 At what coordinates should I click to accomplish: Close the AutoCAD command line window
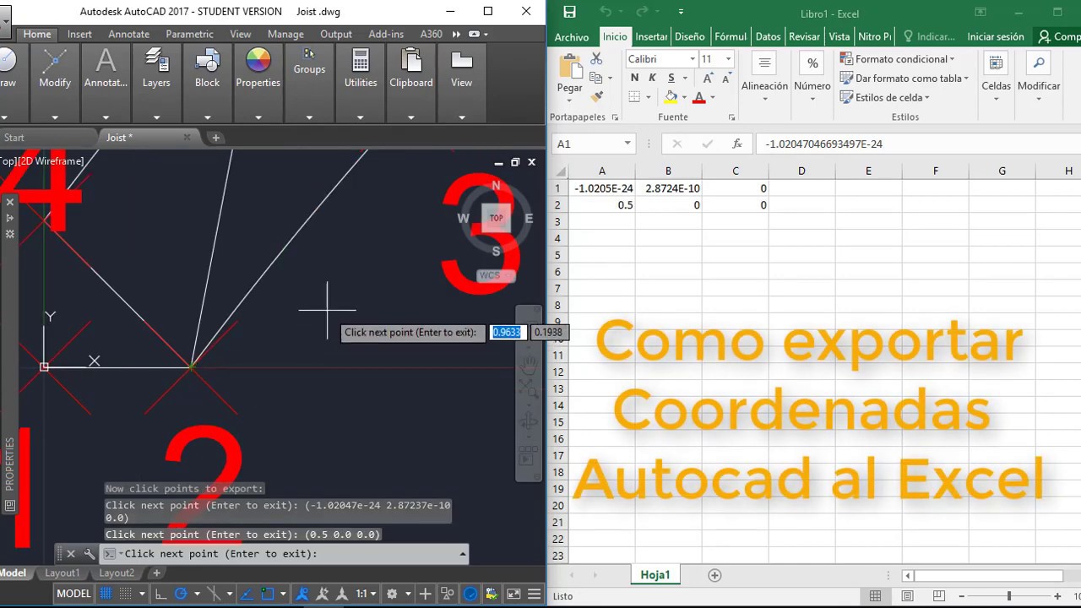point(71,554)
